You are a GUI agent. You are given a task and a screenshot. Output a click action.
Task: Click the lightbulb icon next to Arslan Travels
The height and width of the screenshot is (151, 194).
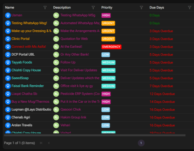pyautogui.click(x=8, y=125)
